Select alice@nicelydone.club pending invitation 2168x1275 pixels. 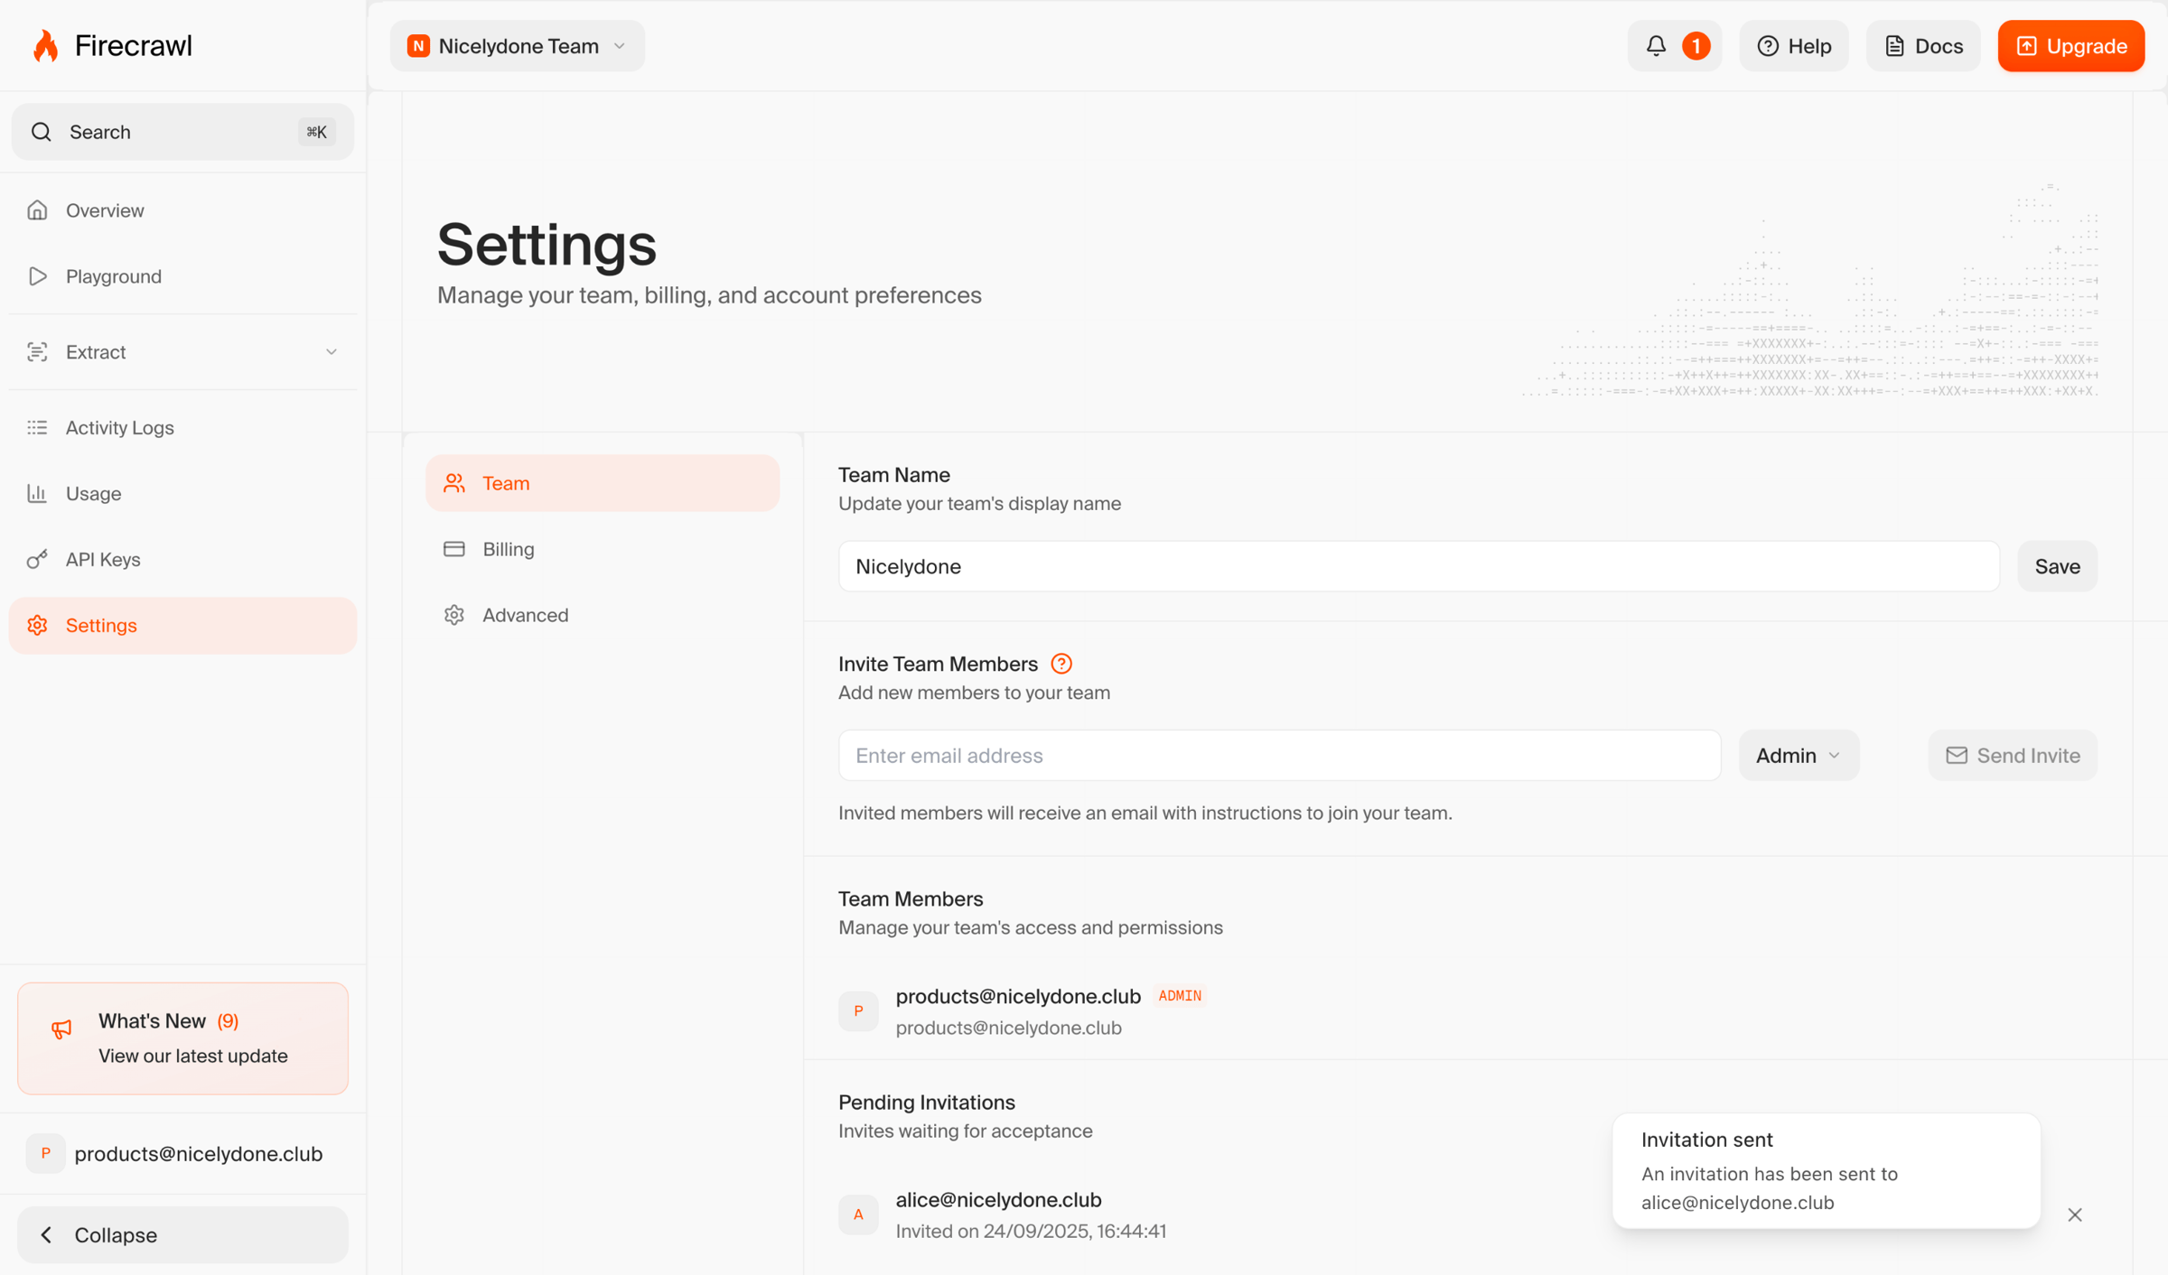click(x=998, y=1200)
